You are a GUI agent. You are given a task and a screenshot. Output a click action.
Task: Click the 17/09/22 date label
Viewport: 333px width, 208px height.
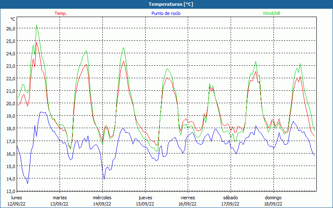tap(231, 204)
